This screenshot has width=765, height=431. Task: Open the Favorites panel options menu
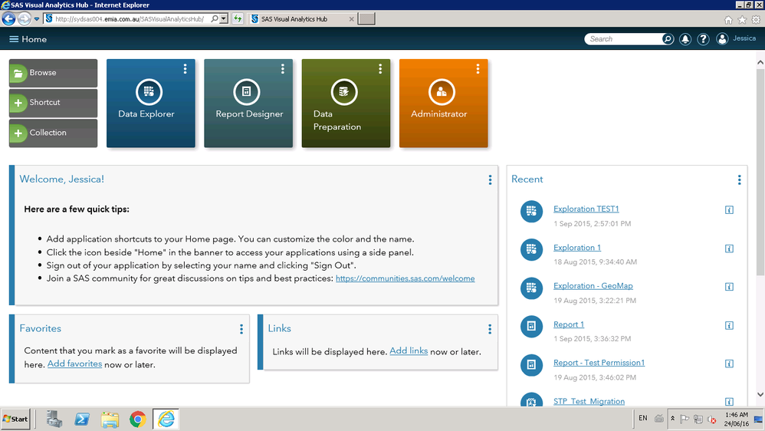tap(241, 329)
